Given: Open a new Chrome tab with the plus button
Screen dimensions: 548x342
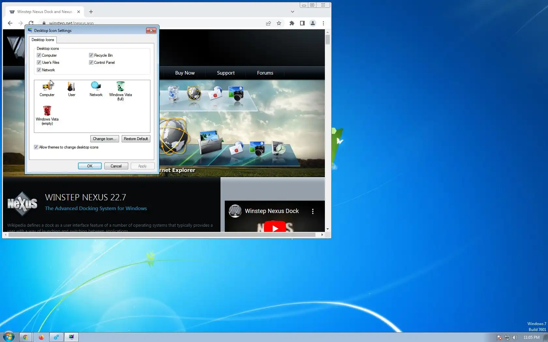Looking at the screenshot, I should 91,12.
